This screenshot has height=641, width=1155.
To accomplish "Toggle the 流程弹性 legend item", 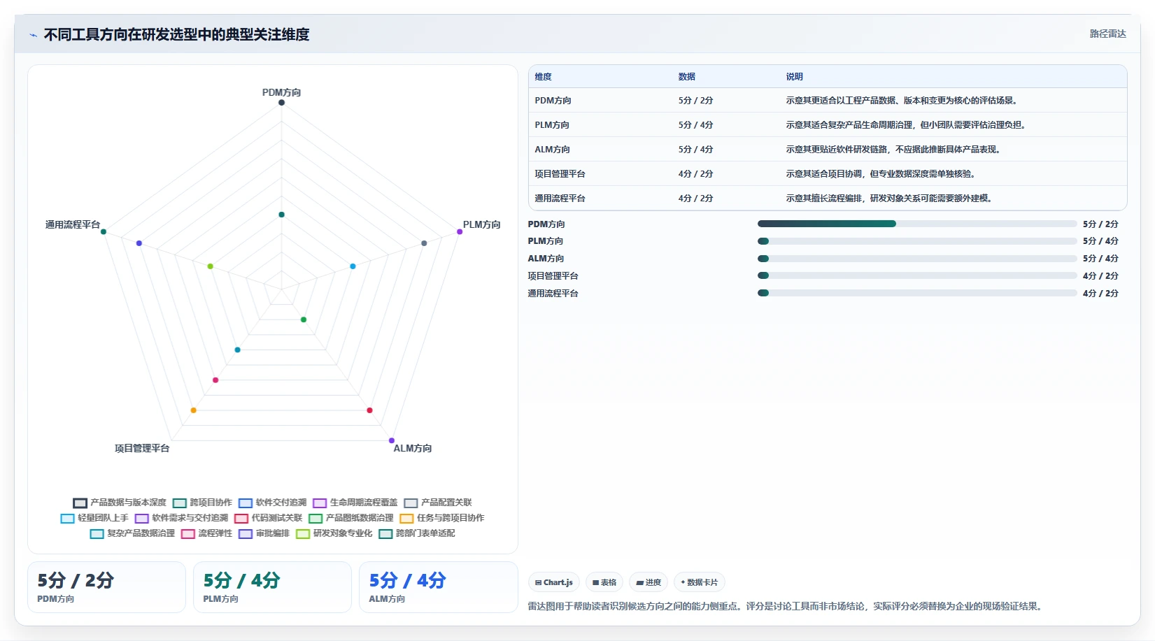I will point(206,533).
